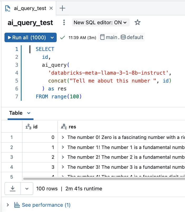Click the See performance chart icon

(17, 205)
